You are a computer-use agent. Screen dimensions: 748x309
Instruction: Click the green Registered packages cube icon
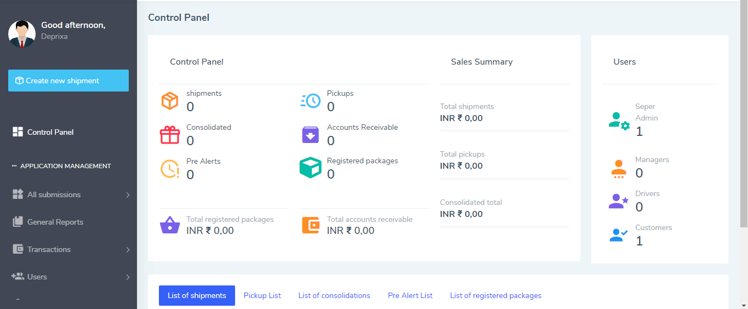click(x=311, y=168)
